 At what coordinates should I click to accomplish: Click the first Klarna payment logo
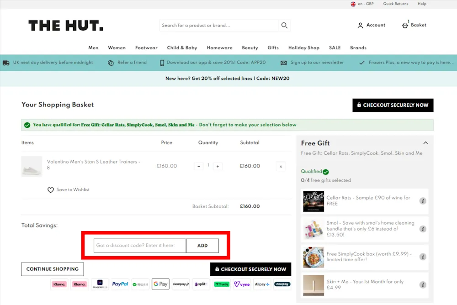pos(59,284)
